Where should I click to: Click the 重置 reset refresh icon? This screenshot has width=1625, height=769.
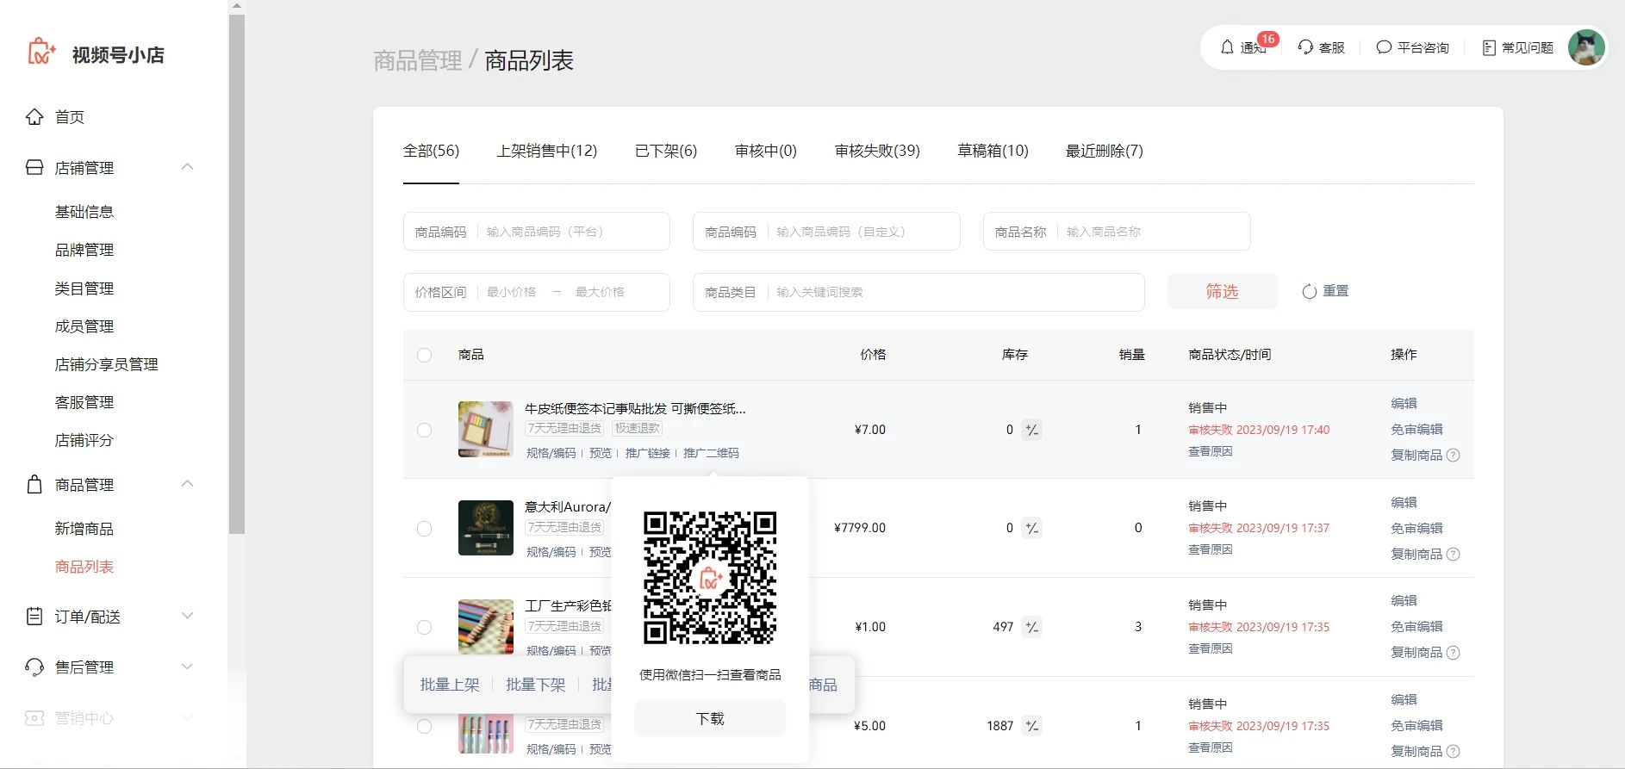pyautogui.click(x=1310, y=291)
